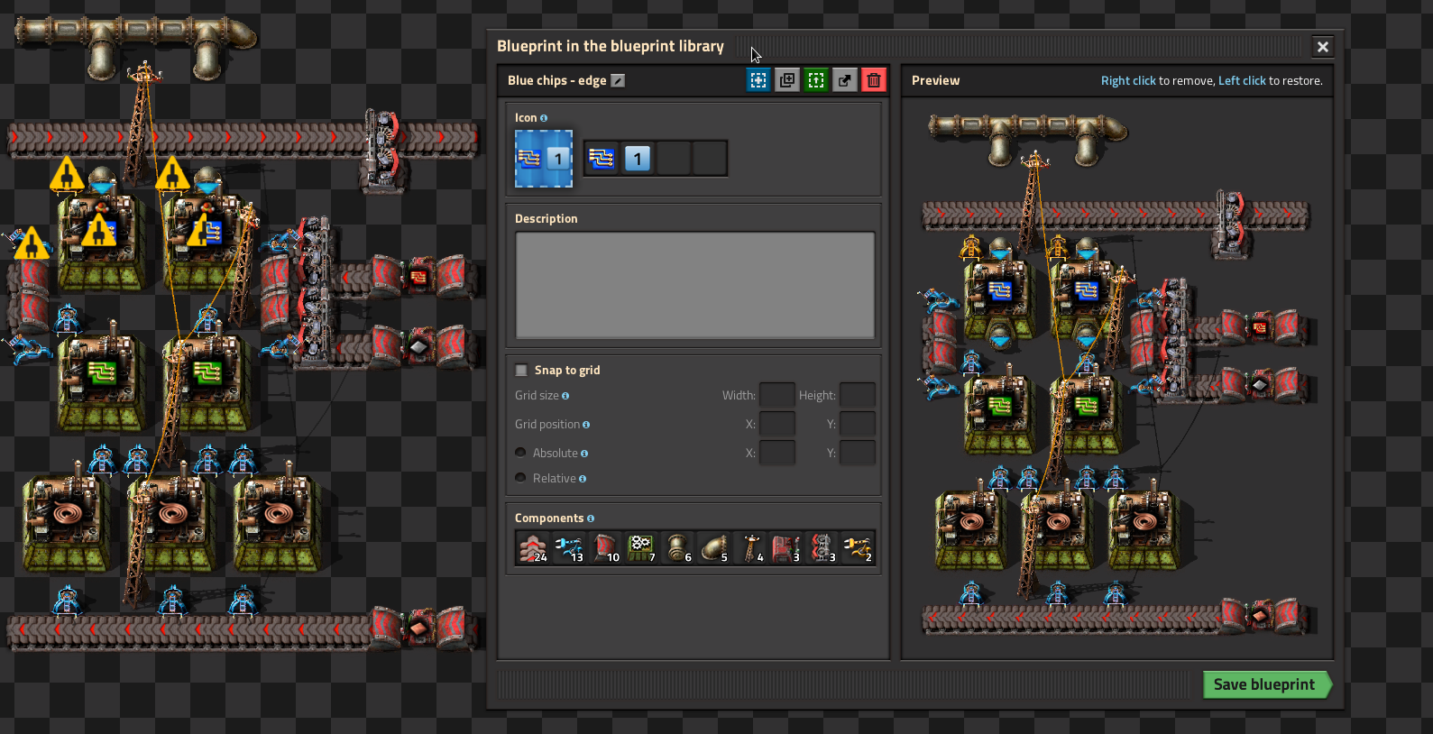Select the signal 1 icon slot
1433x734 pixels.
(x=638, y=159)
